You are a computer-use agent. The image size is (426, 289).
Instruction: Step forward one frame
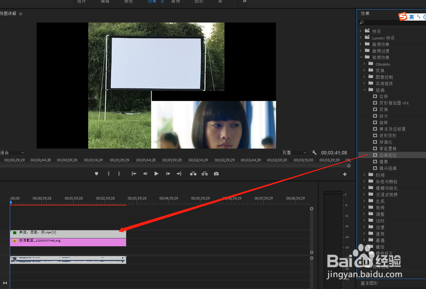168,174
